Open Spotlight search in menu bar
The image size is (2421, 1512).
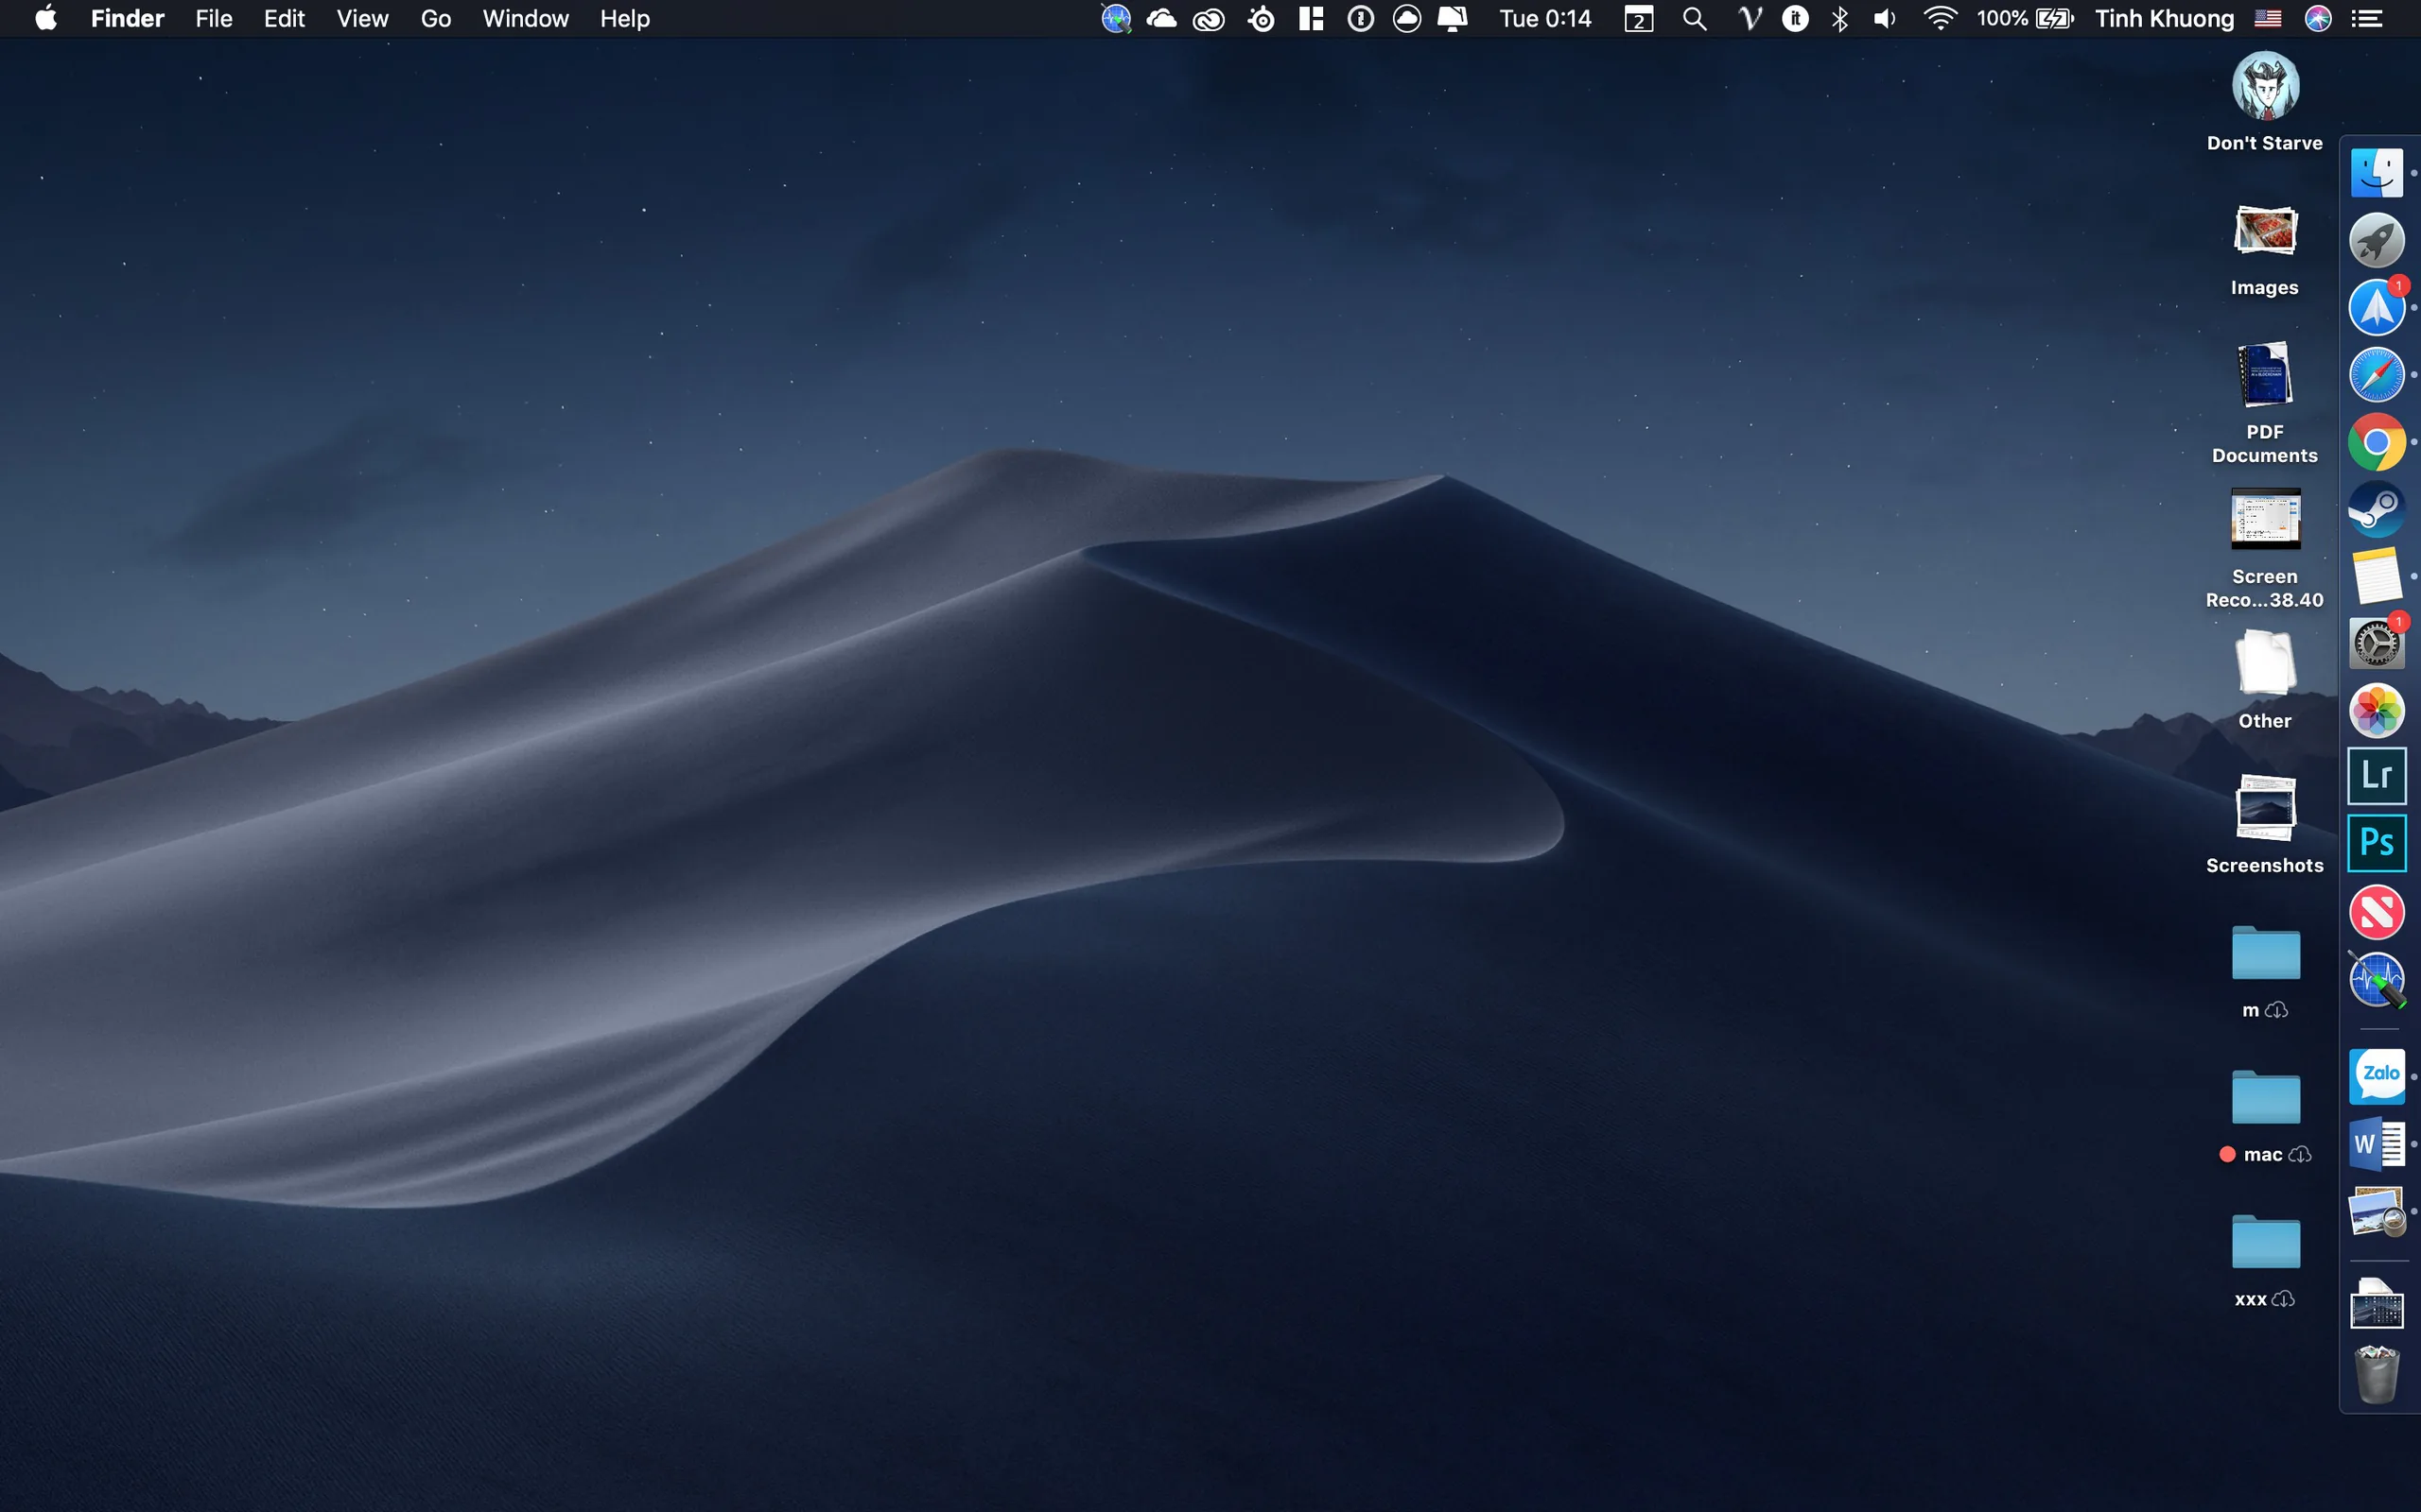[x=1694, y=19]
